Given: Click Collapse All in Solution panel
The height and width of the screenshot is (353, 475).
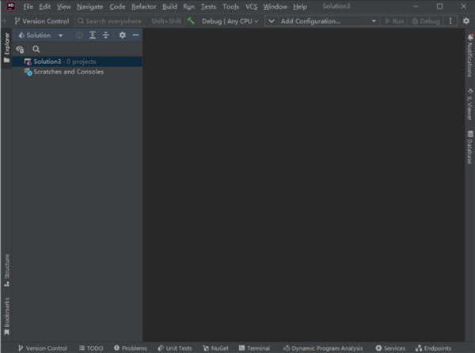Looking at the screenshot, I should pyautogui.click(x=106, y=36).
